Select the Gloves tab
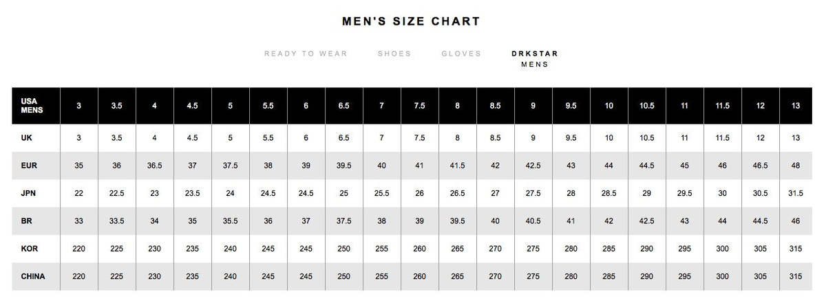This screenshot has width=826, height=303. click(x=461, y=54)
